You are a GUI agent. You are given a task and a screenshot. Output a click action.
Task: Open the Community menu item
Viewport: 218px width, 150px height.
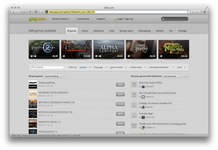83,19
